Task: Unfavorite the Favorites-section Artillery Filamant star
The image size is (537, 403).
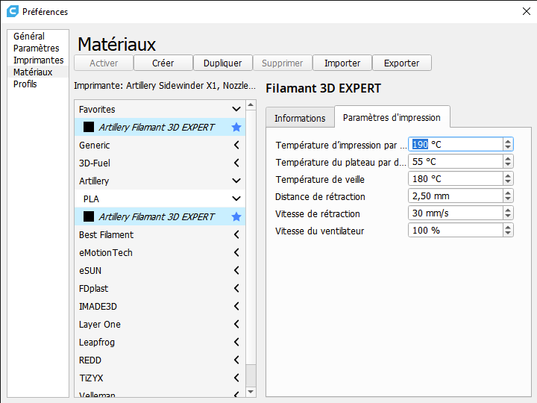Action: 236,127
